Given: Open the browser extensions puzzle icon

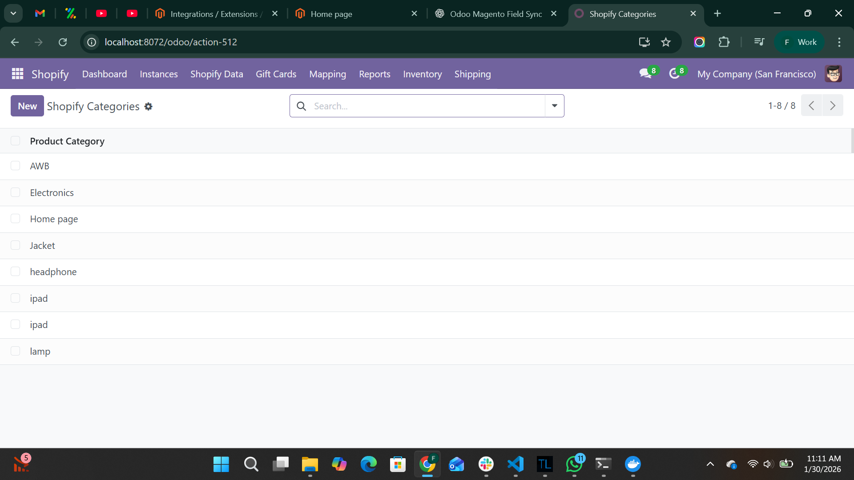Looking at the screenshot, I should point(724,42).
